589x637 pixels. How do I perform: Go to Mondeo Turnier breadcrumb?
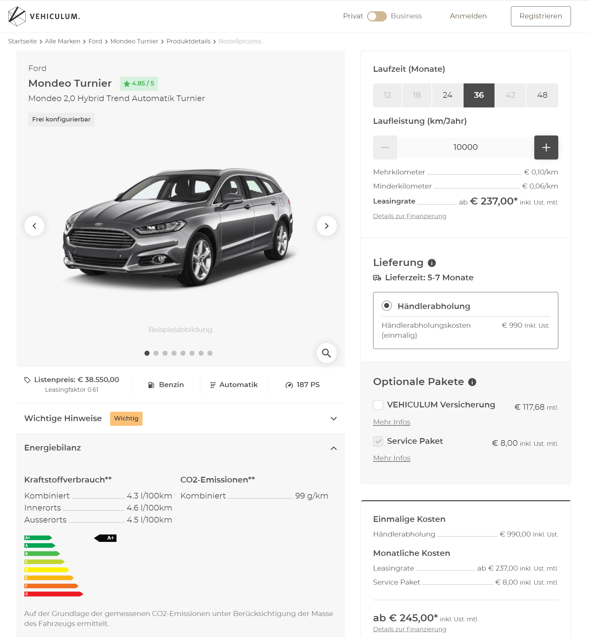(x=134, y=41)
